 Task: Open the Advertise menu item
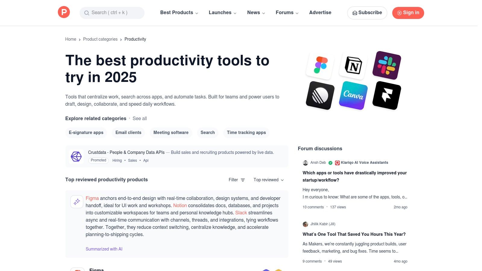click(x=320, y=13)
